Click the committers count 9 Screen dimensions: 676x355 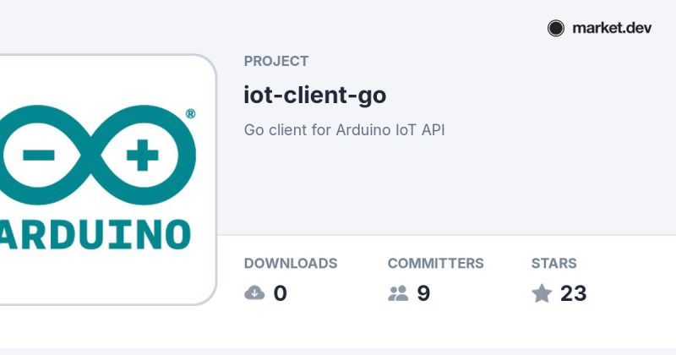point(423,293)
